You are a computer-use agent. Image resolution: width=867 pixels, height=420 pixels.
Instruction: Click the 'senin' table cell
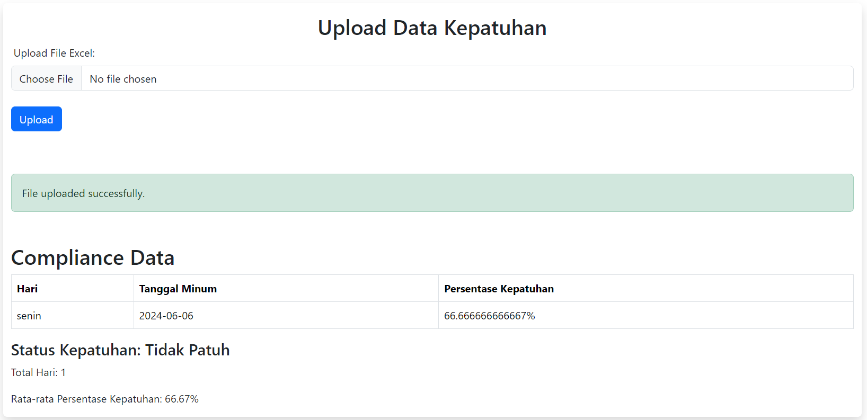pyautogui.click(x=29, y=316)
